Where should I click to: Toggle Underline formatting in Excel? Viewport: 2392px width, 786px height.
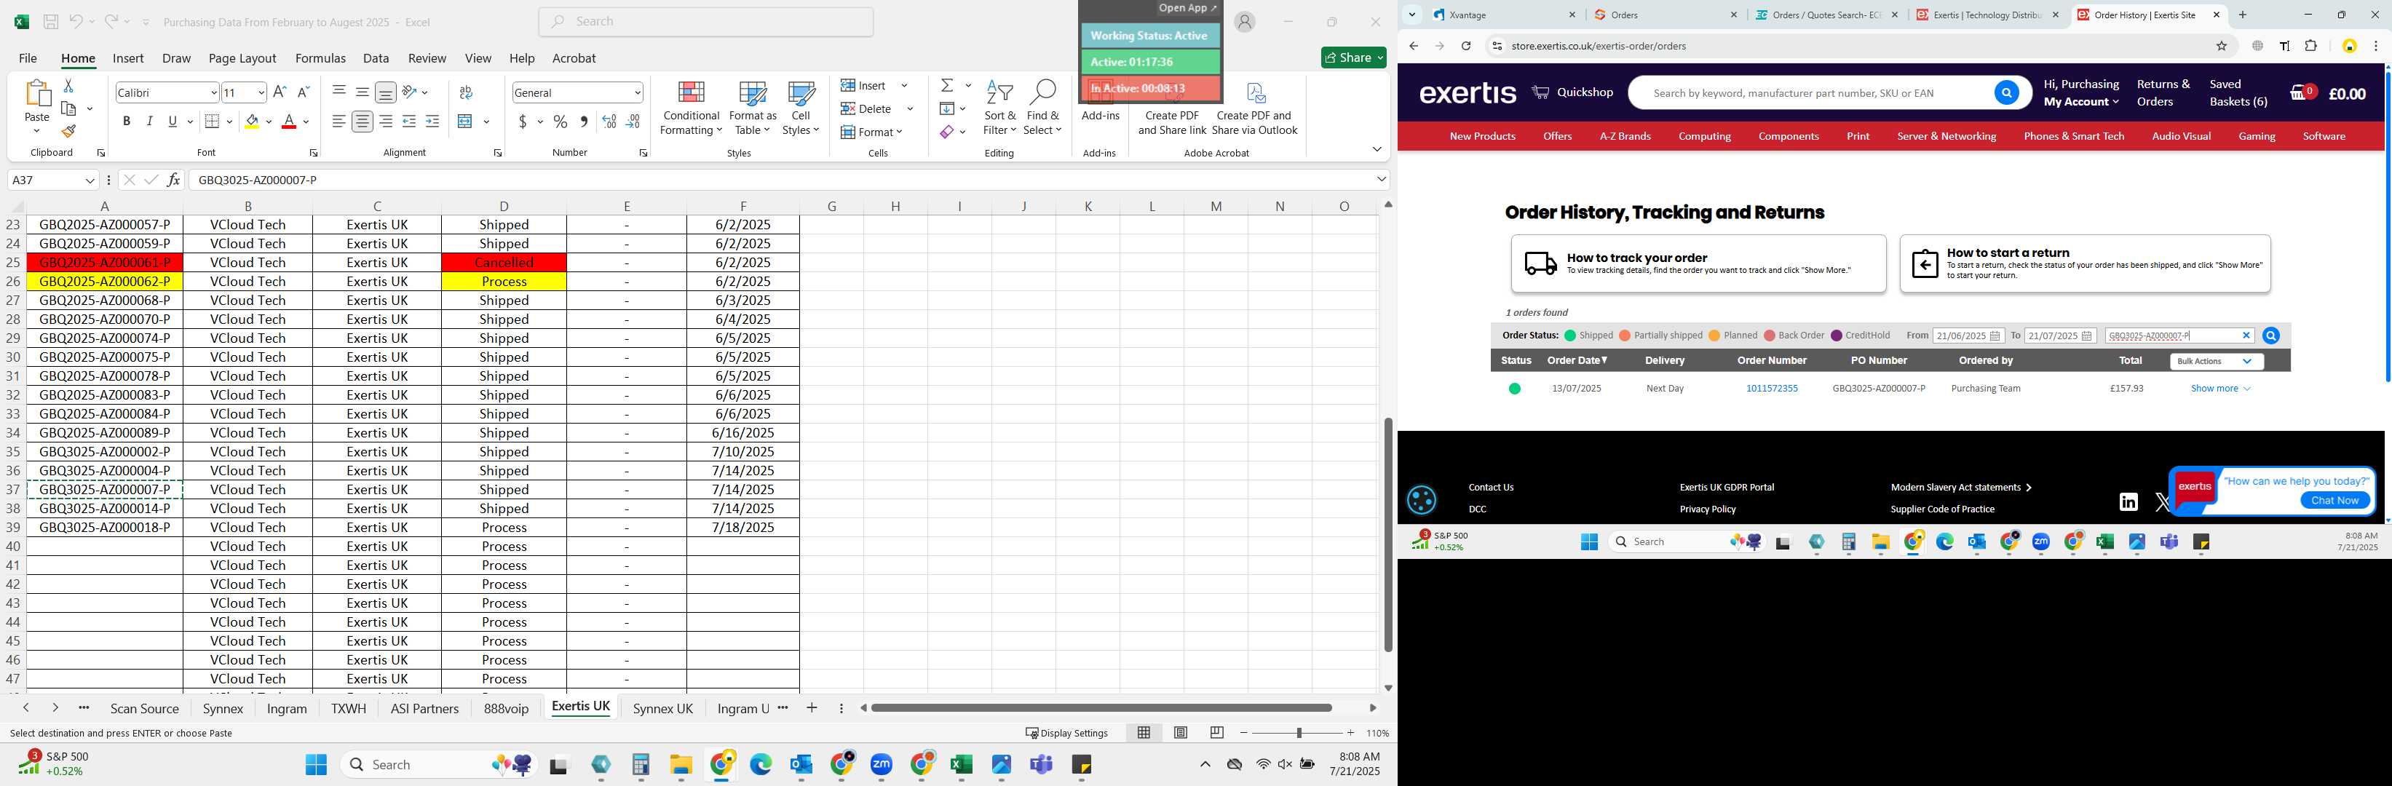coord(173,122)
